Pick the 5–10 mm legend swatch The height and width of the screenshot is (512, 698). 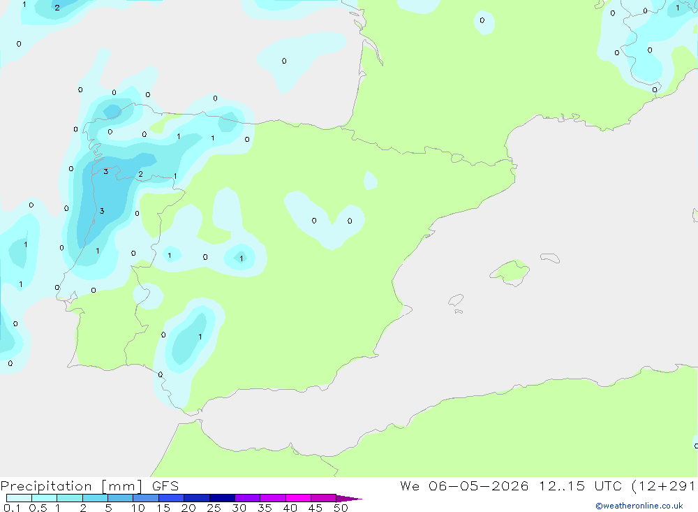coord(121,498)
